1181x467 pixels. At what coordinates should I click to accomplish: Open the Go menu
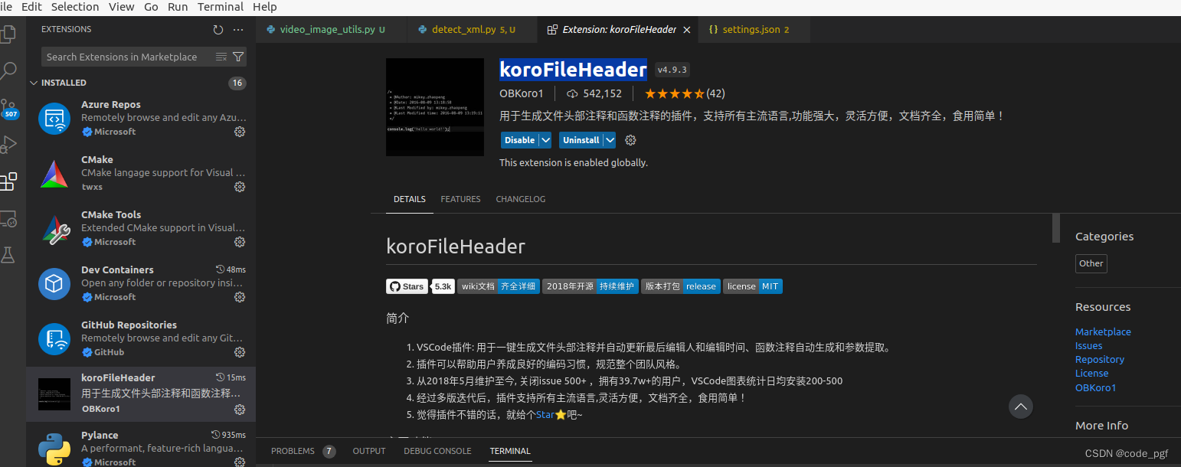coord(151,7)
